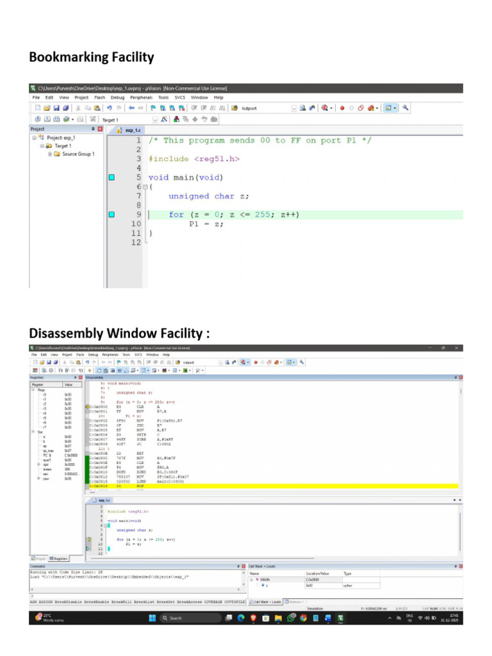Open the SVCS menu in top window

coord(180,97)
